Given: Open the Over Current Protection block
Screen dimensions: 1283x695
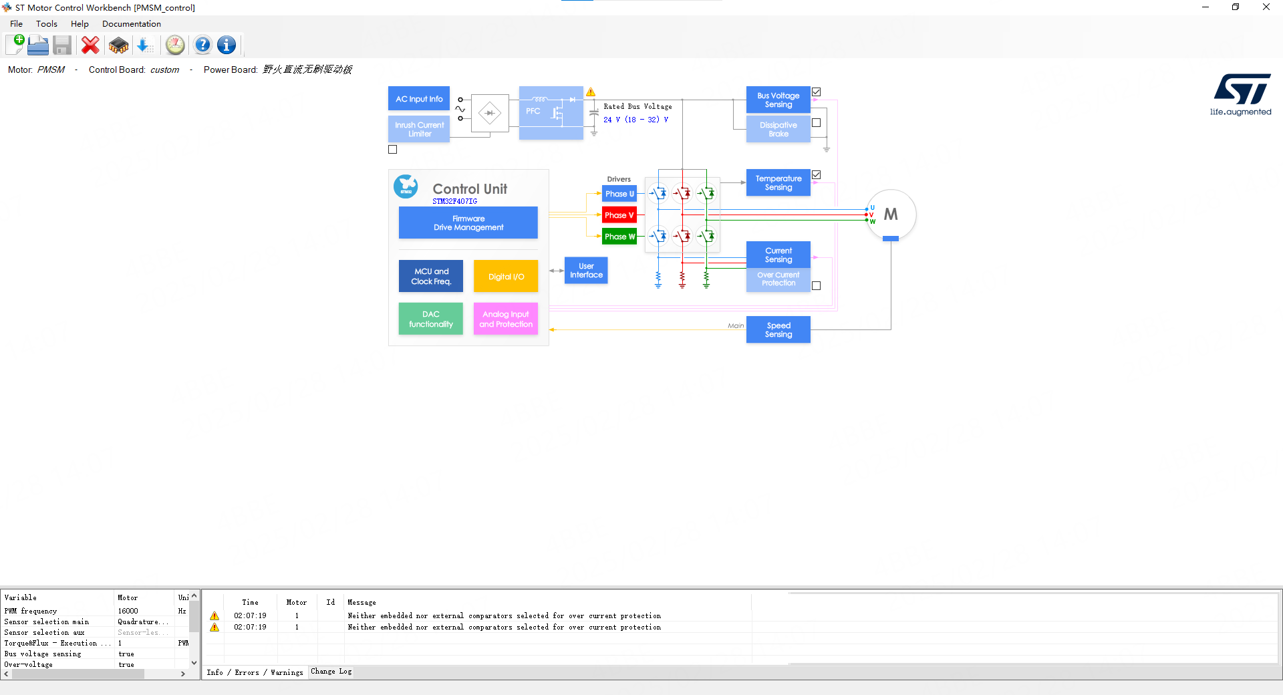Looking at the screenshot, I should pyautogui.click(x=778, y=279).
